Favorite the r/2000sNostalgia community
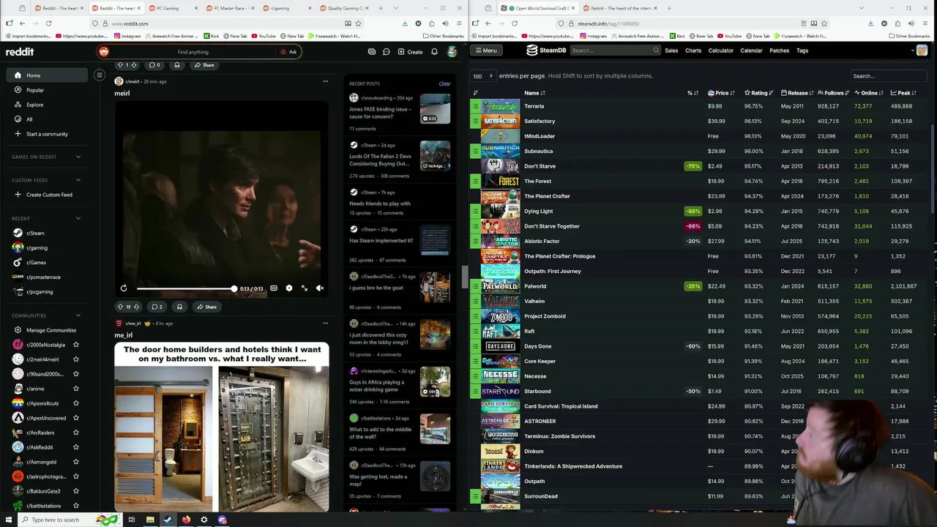Viewport: 937px width, 527px height. click(x=76, y=345)
